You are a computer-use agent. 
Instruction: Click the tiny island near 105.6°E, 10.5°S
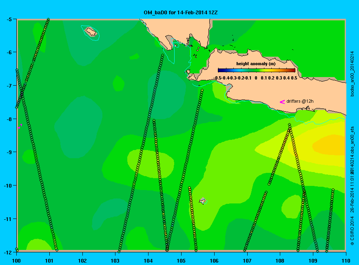(202, 201)
